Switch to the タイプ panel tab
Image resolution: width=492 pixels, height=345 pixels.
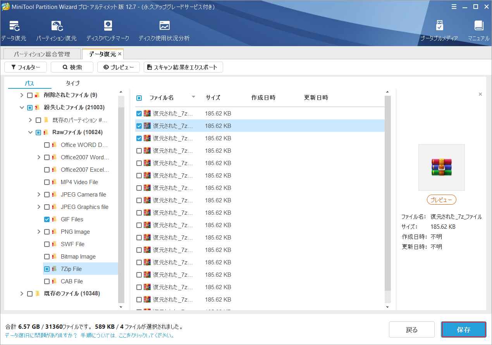tap(72, 83)
